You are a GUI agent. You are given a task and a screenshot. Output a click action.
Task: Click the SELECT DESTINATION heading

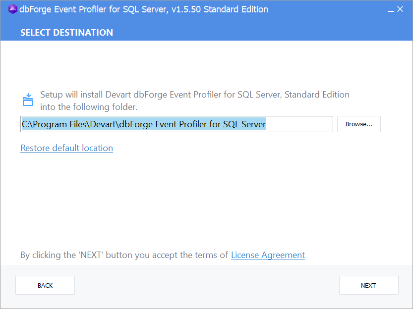pyautogui.click(x=66, y=33)
